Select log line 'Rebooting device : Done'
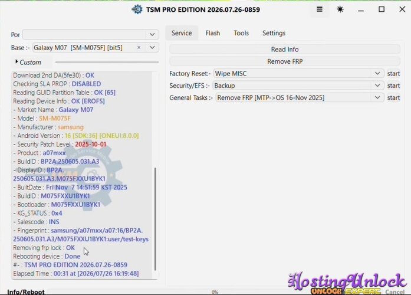 coord(47,256)
